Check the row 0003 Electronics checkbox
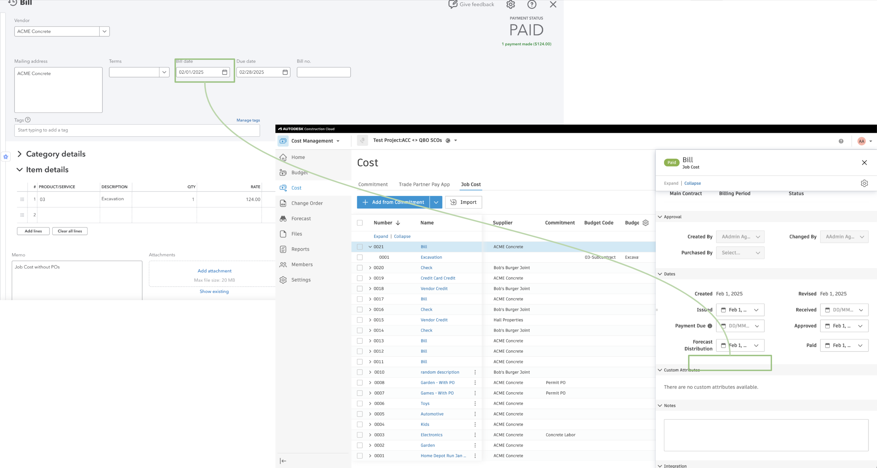This screenshot has height=468, width=877. [360, 435]
